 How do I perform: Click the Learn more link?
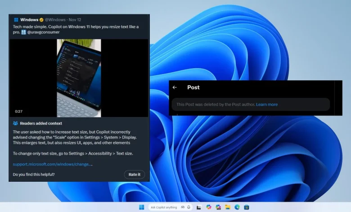click(x=267, y=104)
